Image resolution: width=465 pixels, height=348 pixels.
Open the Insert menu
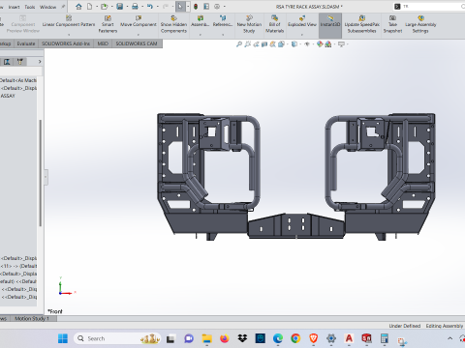tap(14, 7)
